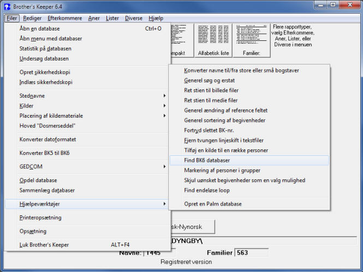Expand the Stednavne submenu
Image resolution: width=363 pixels, height=272 pixels.
pyautogui.click(x=87, y=96)
